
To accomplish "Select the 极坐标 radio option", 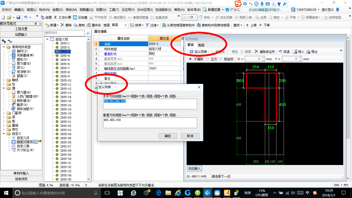I will pos(226,59).
